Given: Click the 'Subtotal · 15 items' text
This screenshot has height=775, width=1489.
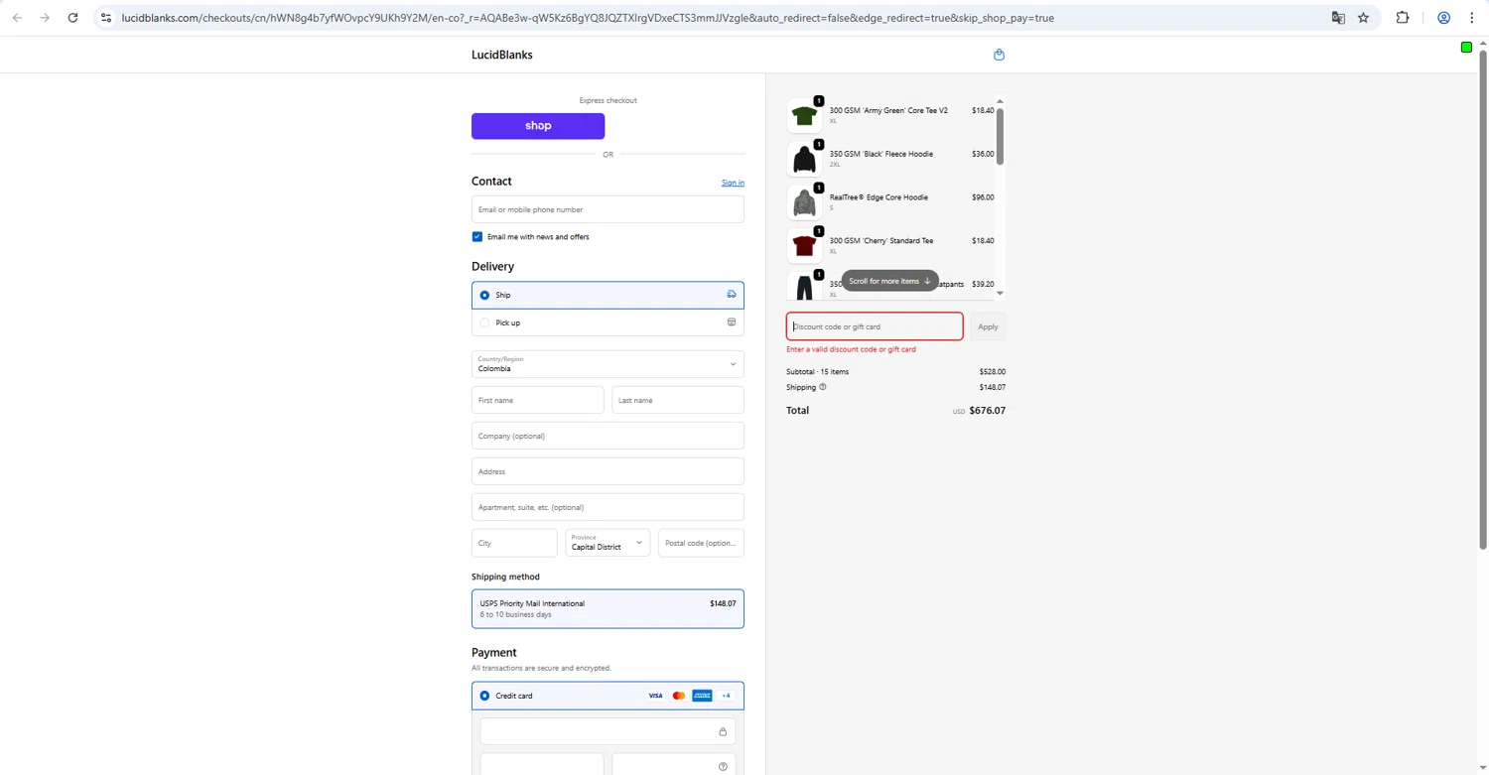Looking at the screenshot, I should 817,372.
